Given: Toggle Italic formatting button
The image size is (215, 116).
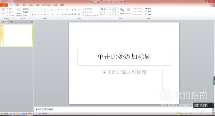Looking at the screenshot, I should click(x=36, y=14).
